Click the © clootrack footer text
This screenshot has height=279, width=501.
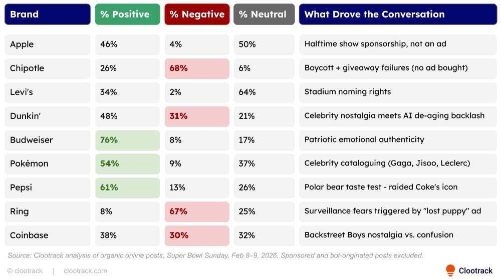(25, 271)
